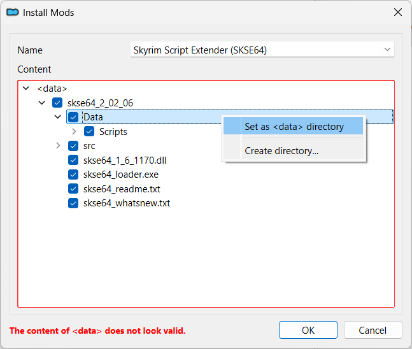Select skse64_loader.exe file name
The image size is (412, 349).
121,174
